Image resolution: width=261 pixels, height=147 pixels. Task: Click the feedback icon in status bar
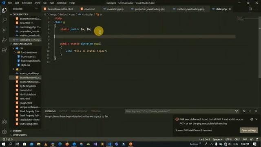[251, 139]
